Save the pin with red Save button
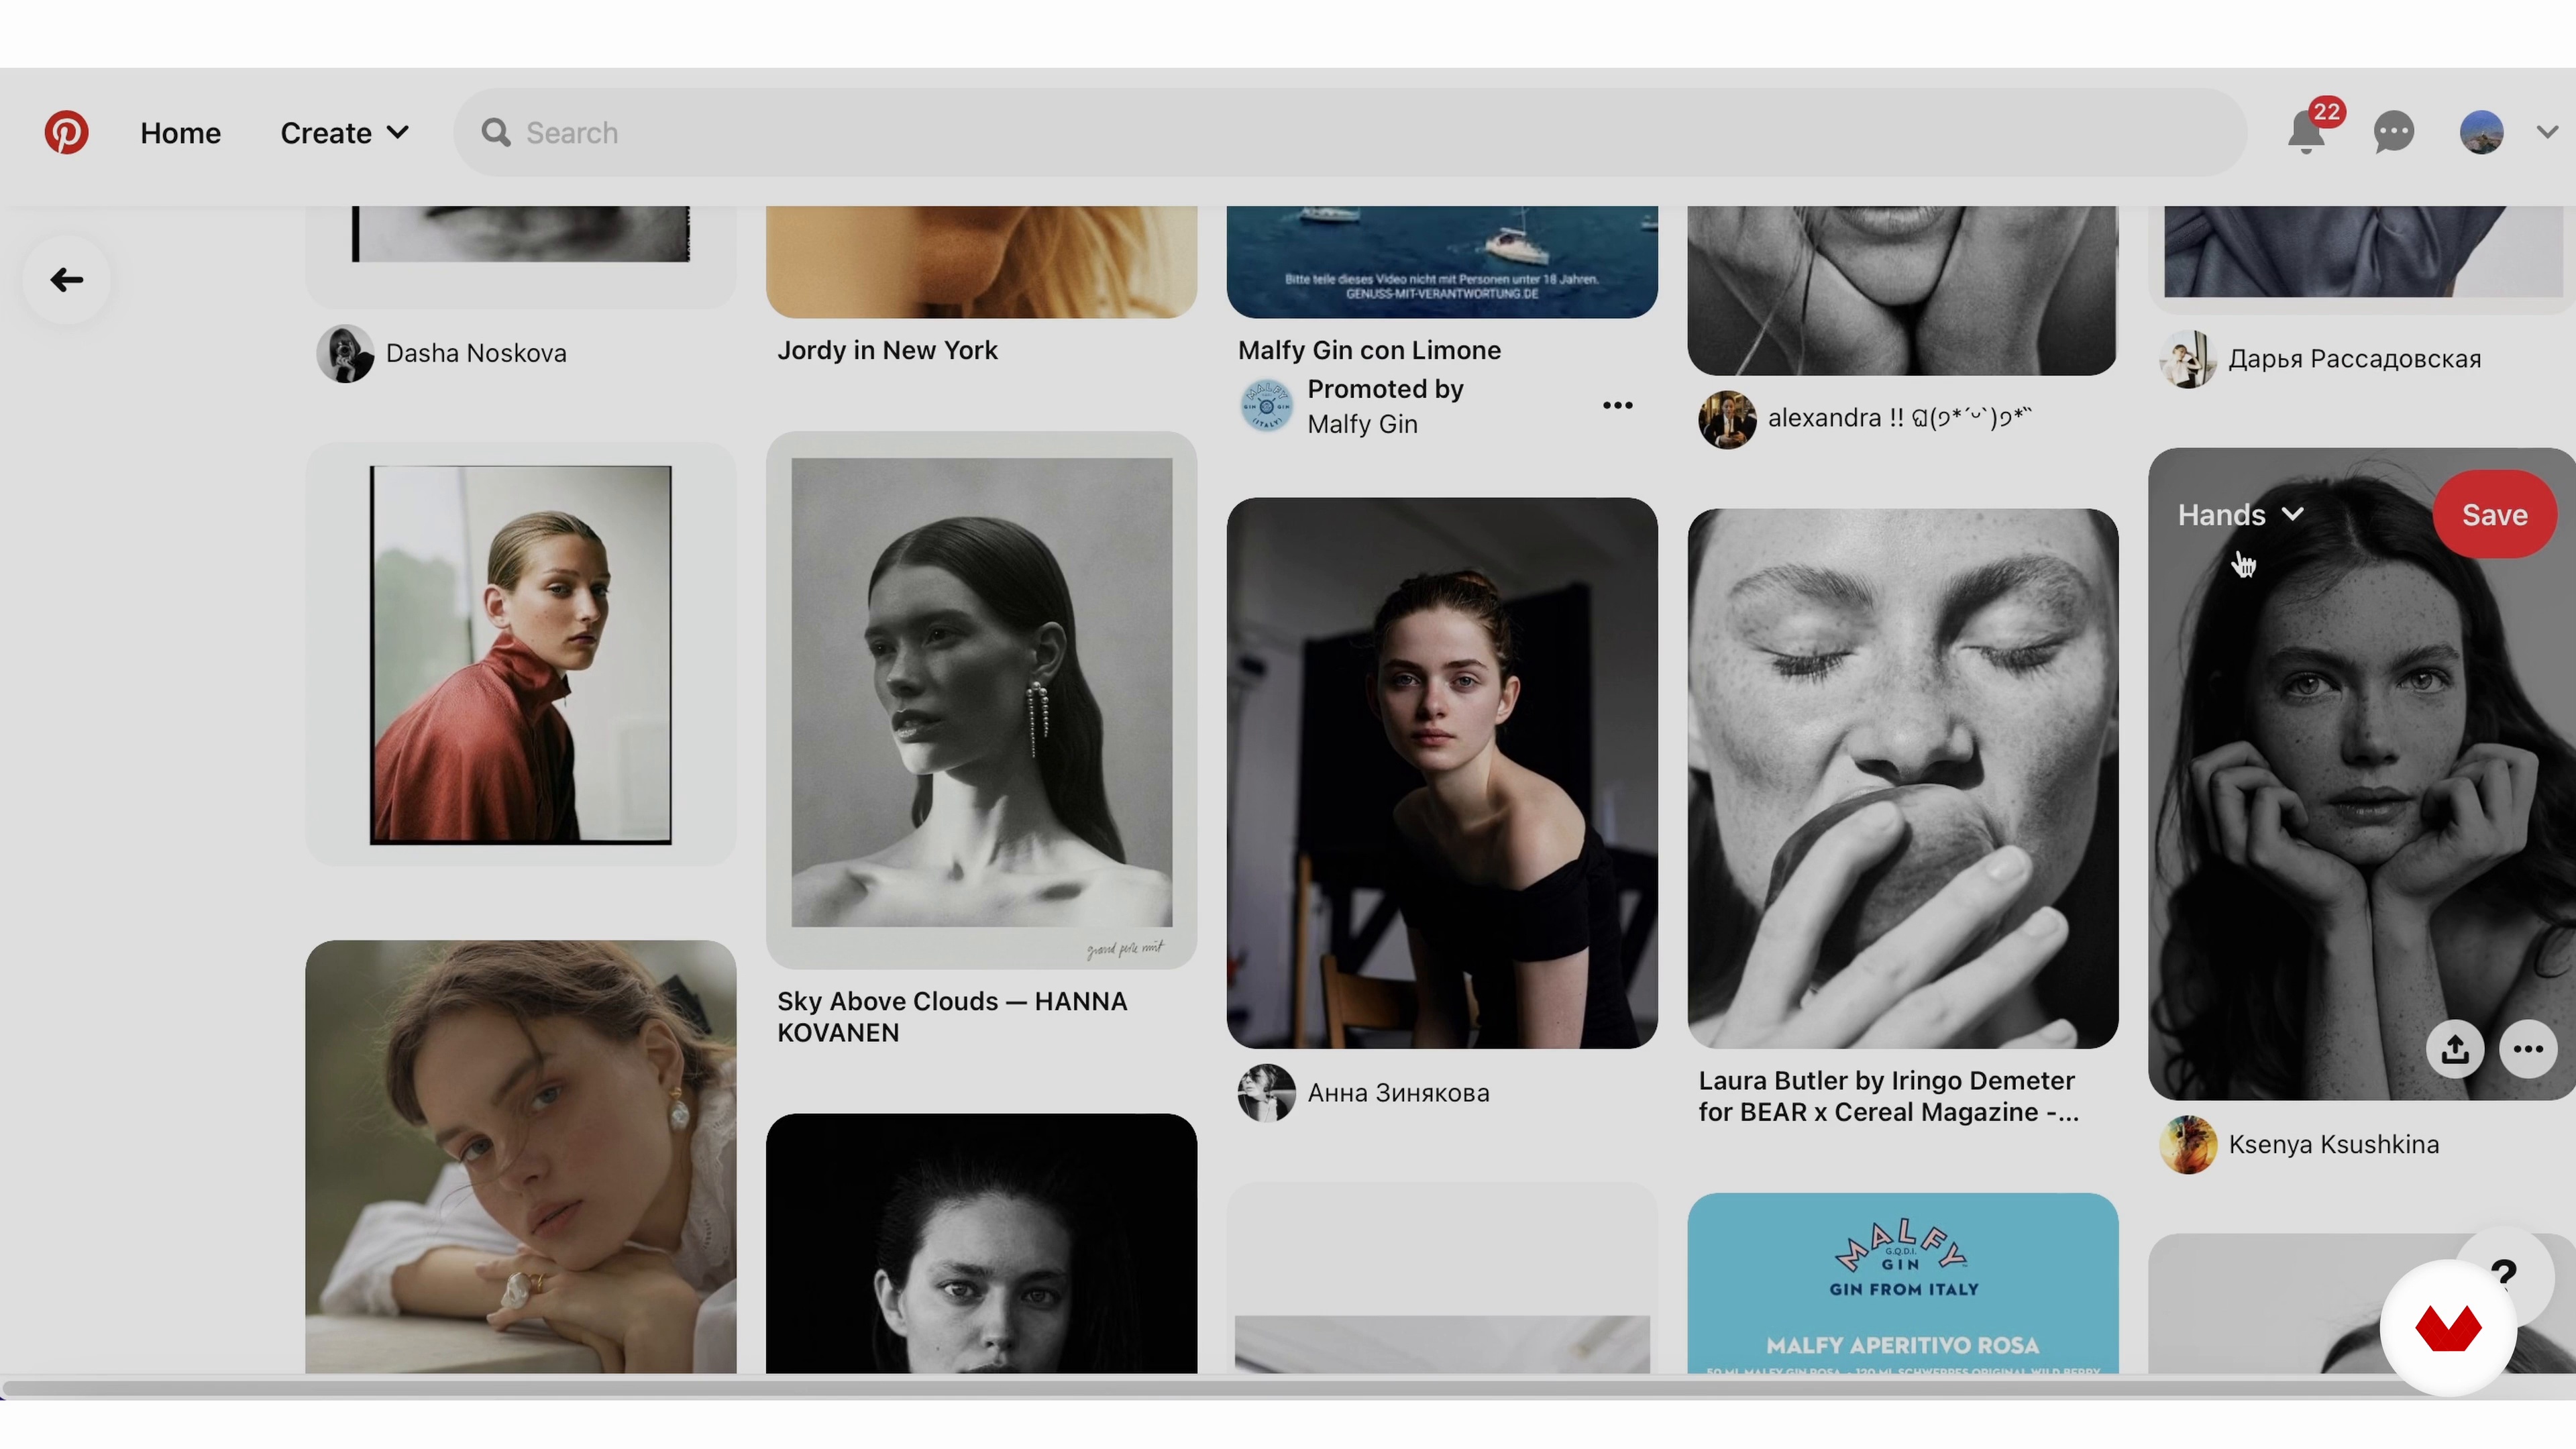The height and width of the screenshot is (1449, 2576). 2494,515
